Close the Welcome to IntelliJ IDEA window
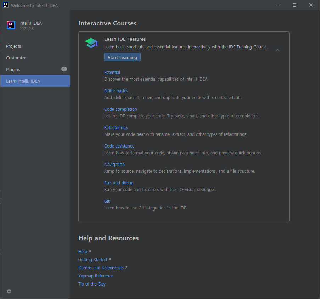 (311, 5)
